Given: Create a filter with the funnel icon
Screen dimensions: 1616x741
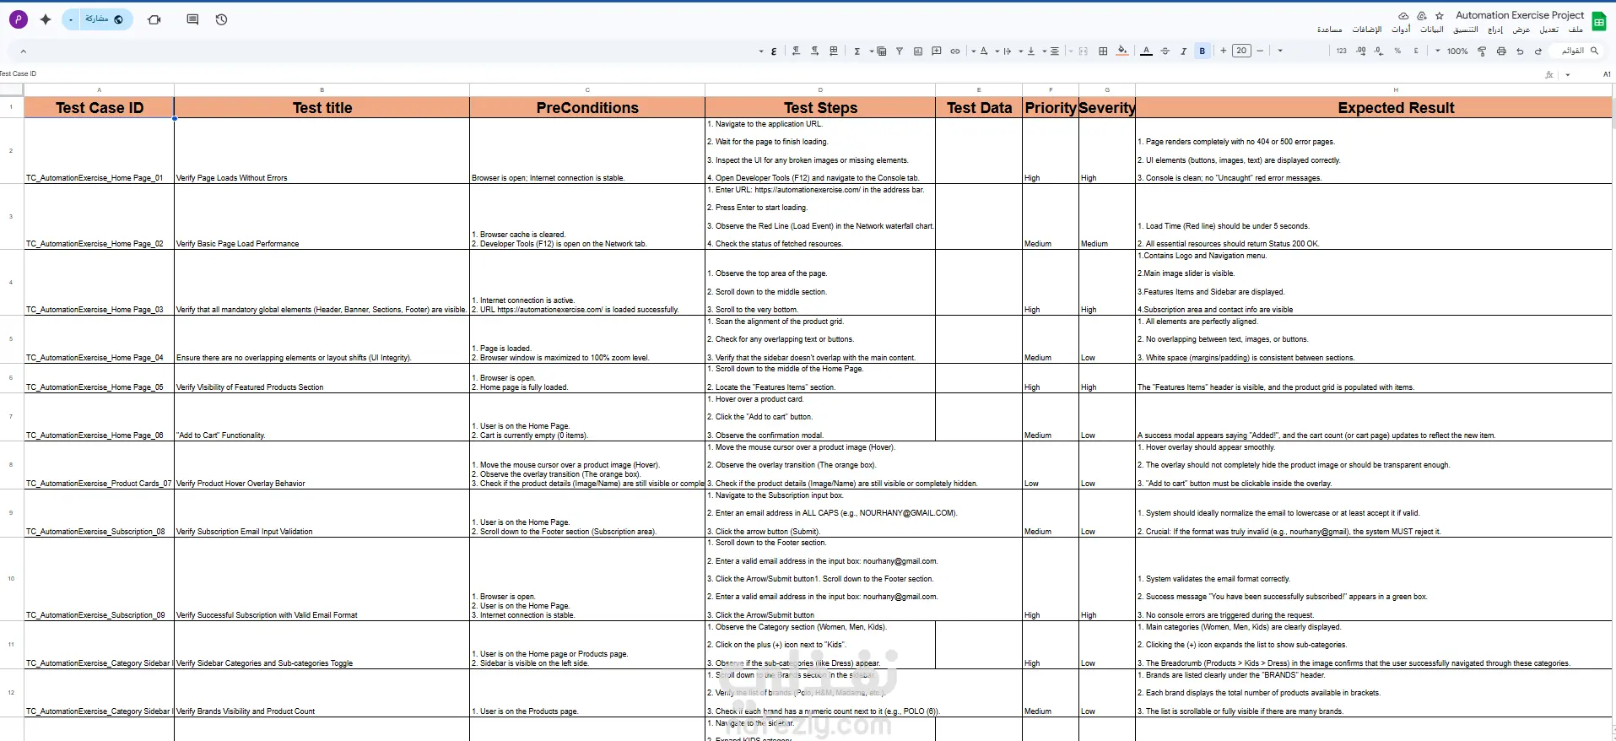Looking at the screenshot, I should point(900,51).
